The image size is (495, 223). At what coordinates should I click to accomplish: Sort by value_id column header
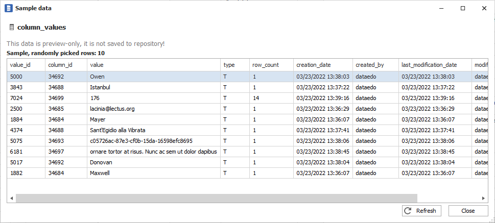coord(26,65)
